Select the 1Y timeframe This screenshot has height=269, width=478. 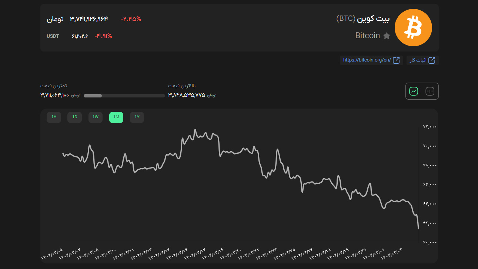tap(137, 117)
